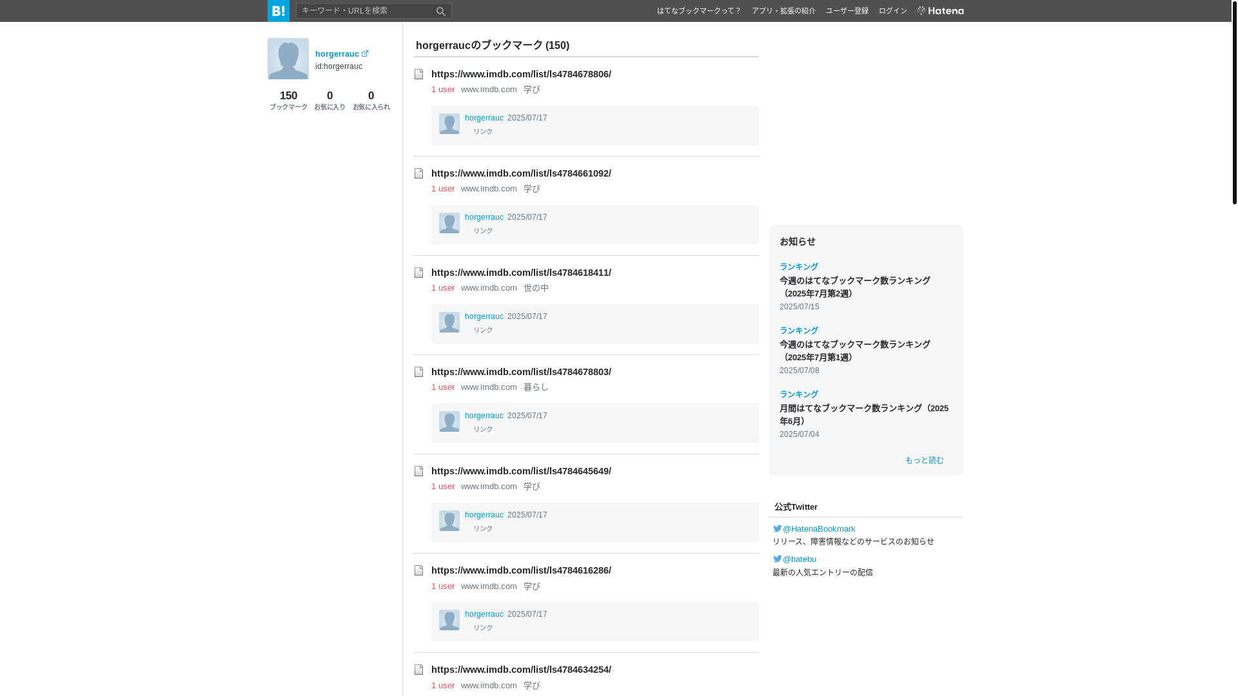Screen dimensions: 1238x696
Task: Click the Hatena Bookmark B! logo
Action: click(279, 11)
